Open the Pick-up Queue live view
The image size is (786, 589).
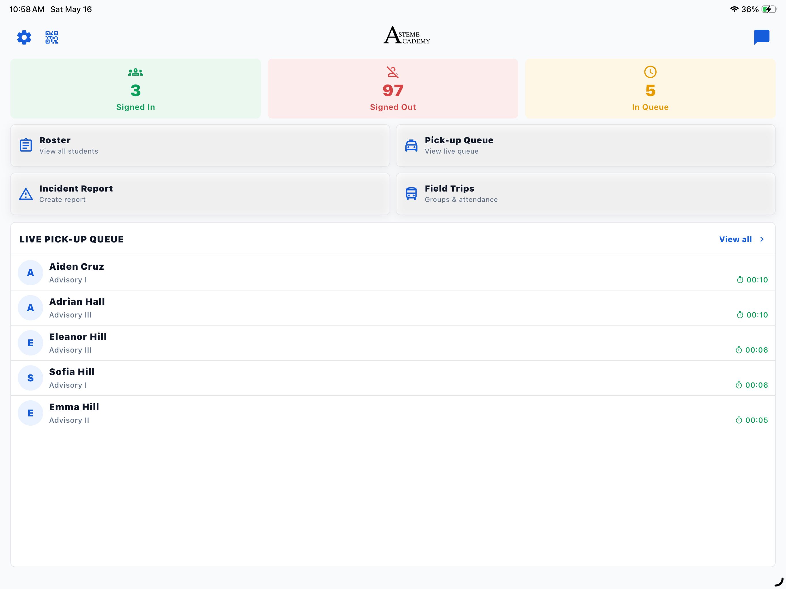click(x=585, y=145)
